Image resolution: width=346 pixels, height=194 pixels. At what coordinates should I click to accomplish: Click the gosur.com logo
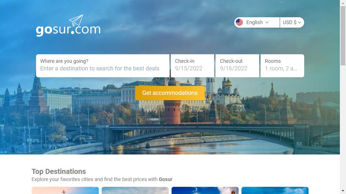point(68,26)
